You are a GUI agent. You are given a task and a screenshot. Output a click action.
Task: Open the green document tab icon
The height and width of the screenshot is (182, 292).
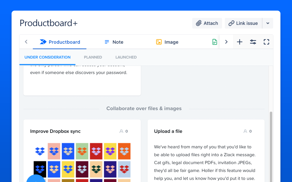point(214,42)
